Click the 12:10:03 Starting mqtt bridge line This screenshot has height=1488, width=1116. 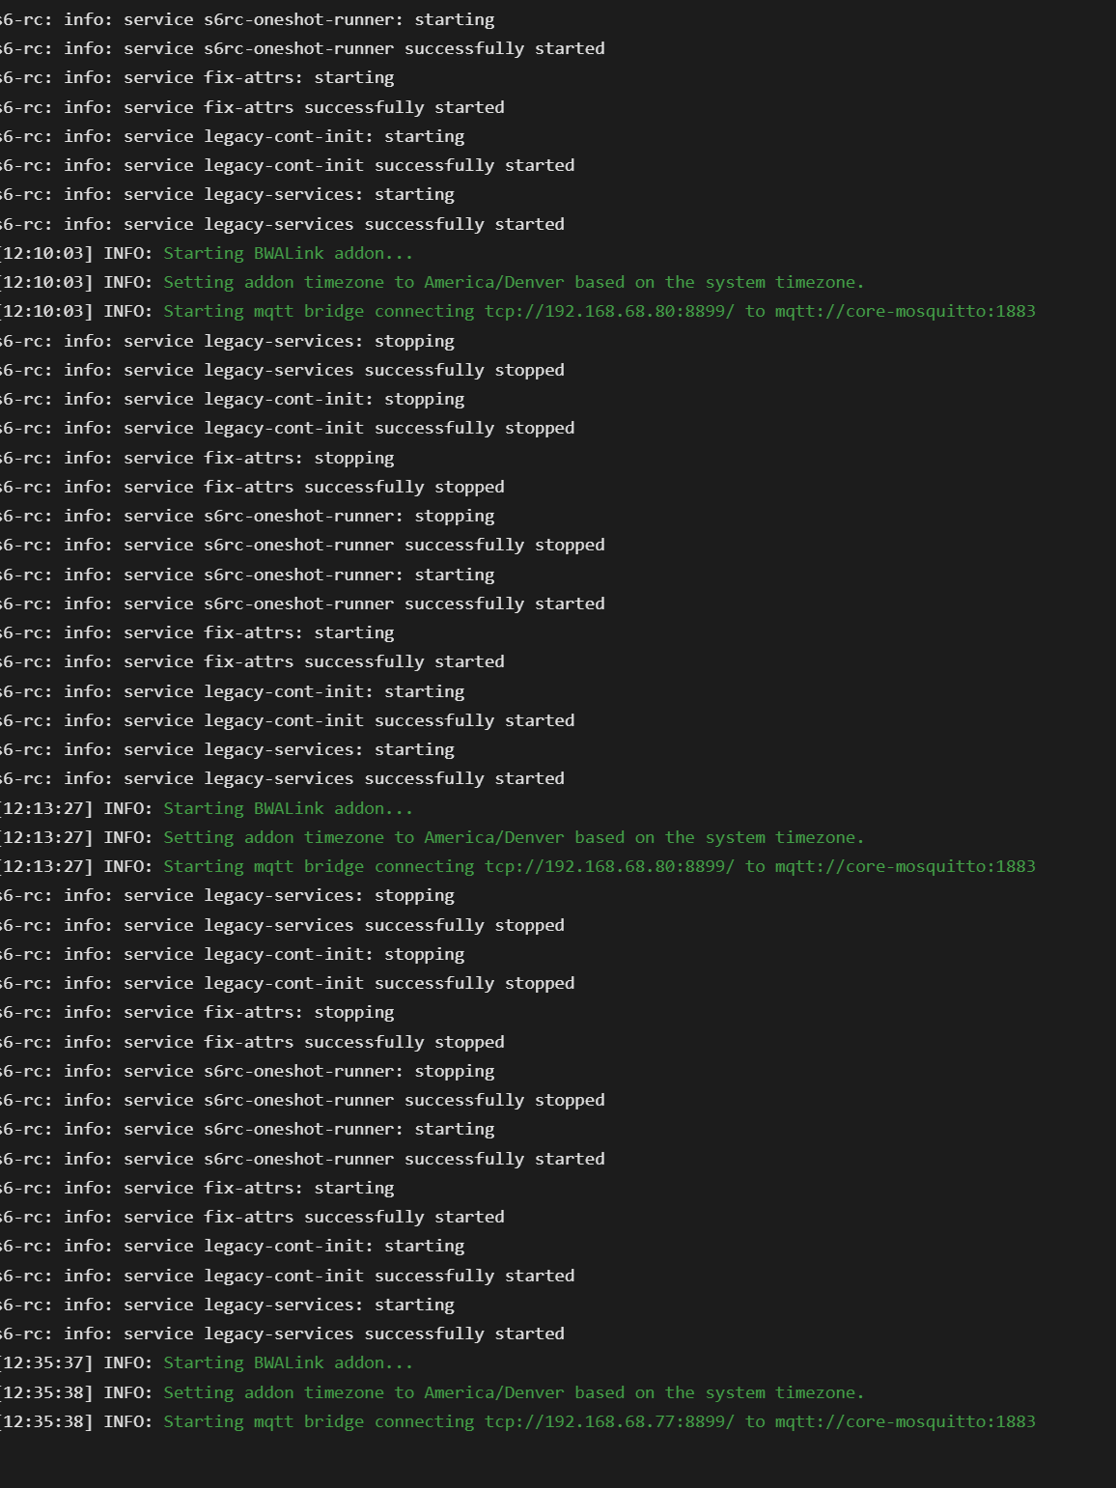point(599,311)
